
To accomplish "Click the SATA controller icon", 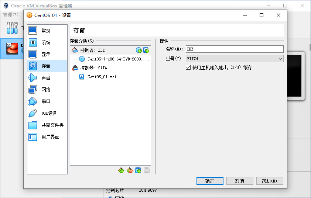I will 75,68.
